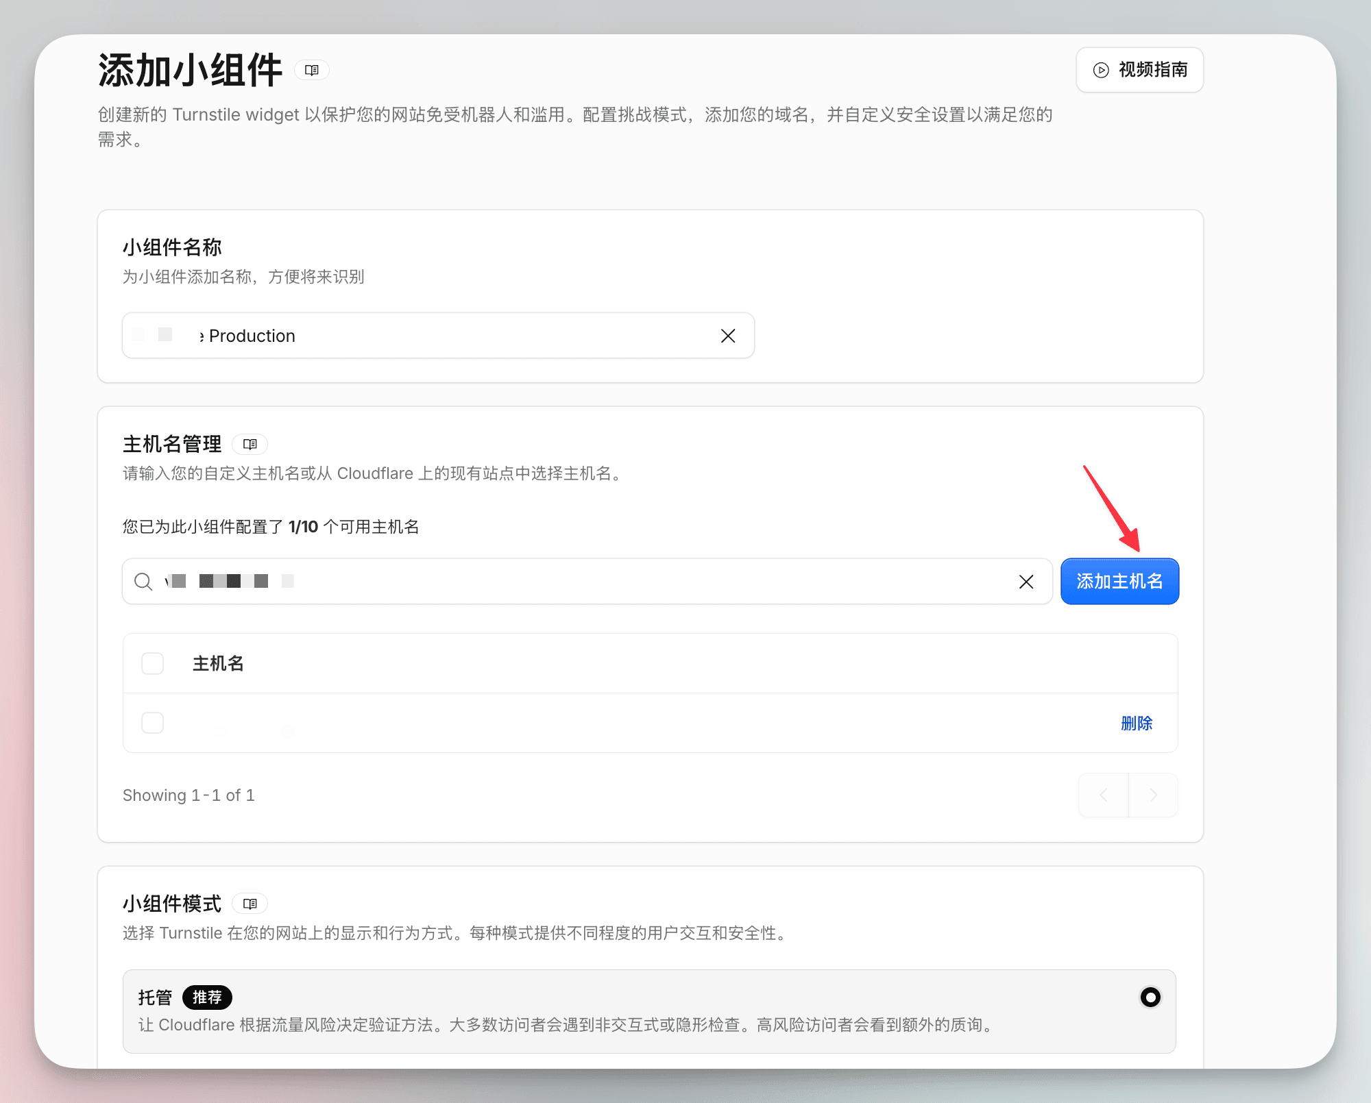Click the hostname search input field
1371x1103 pixels.
click(587, 582)
